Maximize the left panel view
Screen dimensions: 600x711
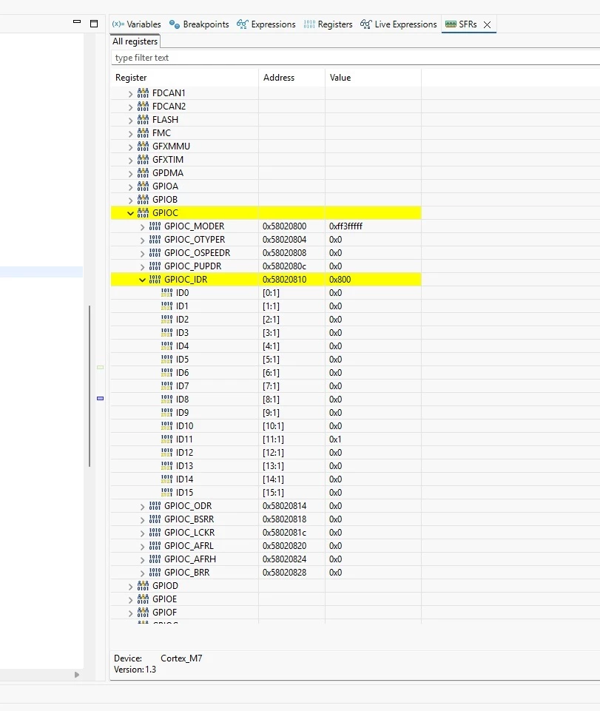coord(94,24)
